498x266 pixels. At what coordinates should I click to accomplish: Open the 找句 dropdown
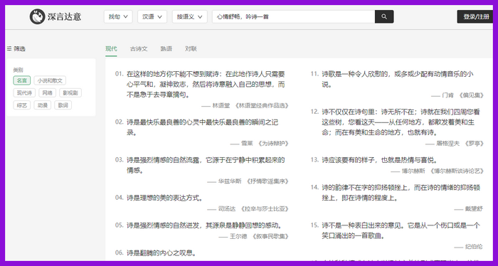(118, 16)
